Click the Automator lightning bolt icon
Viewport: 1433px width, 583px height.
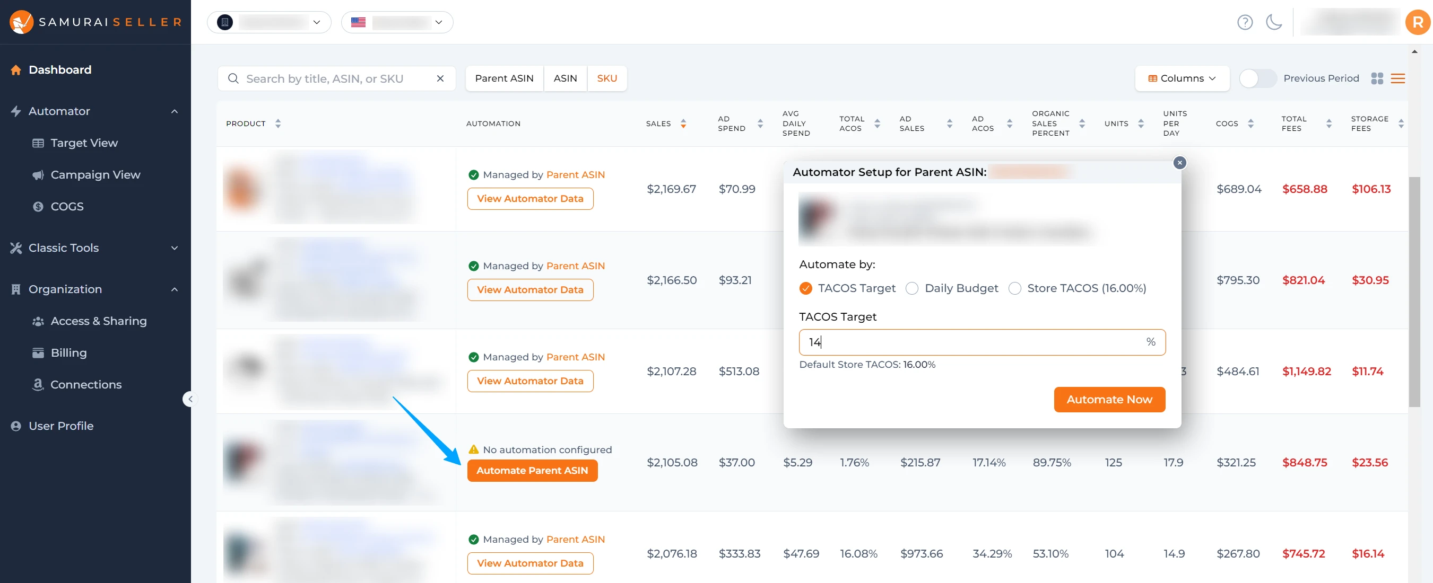[x=16, y=110]
